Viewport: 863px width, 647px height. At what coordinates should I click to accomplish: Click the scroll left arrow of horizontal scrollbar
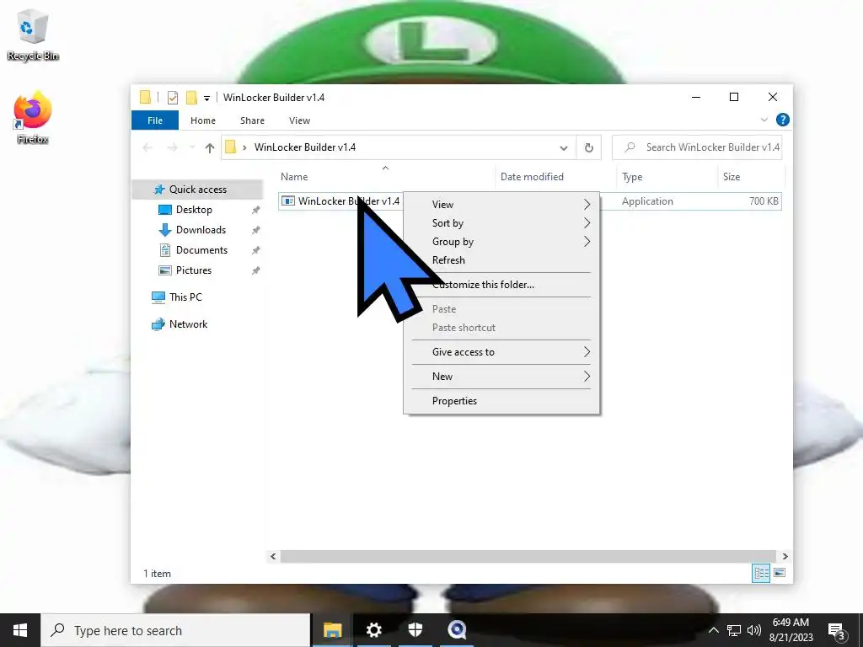[273, 556]
